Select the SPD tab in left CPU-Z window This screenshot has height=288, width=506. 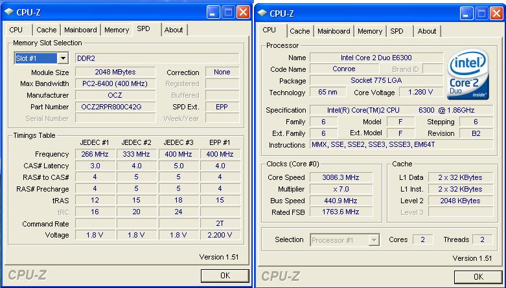pos(143,28)
